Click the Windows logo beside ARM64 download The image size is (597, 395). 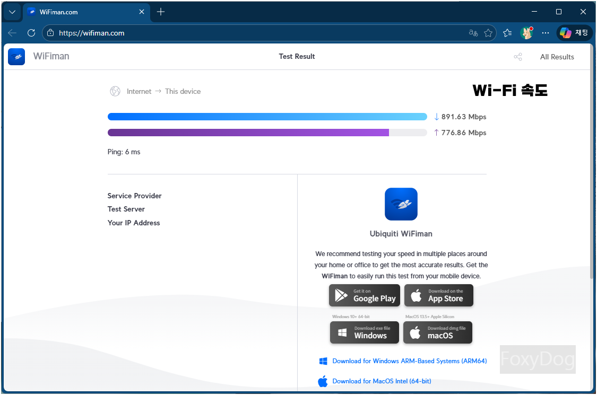pyautogui.click(x=323, y=361)
